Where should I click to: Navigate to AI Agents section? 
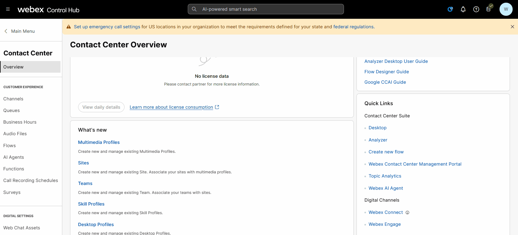click(14, 157)
